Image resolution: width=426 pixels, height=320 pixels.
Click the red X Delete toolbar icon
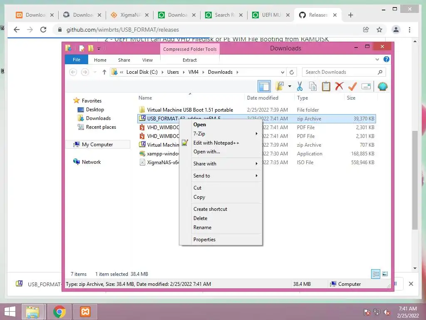click(339, 87)
